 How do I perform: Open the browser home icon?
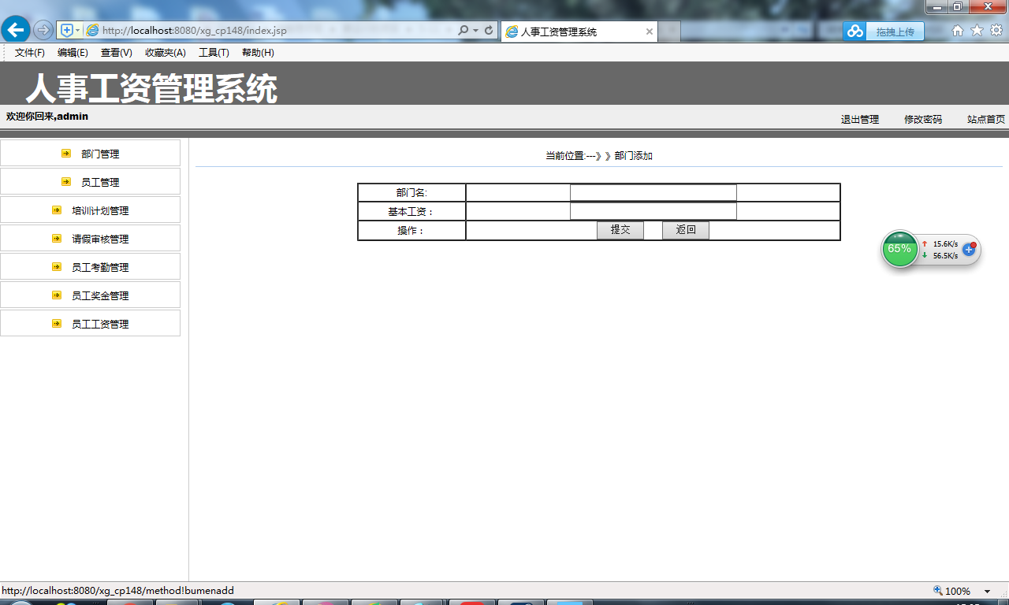(958, 30)
